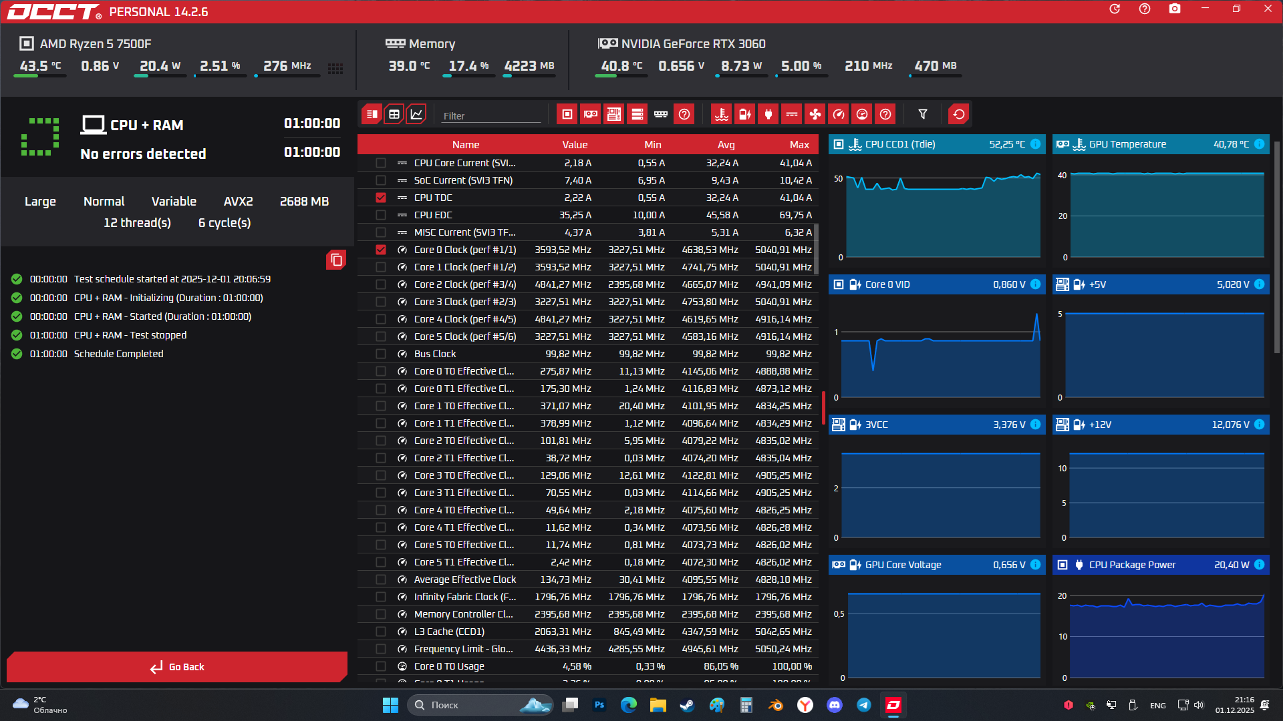The width and height of the screenshot is (1283, 721).
Task: Switch to graph view mode
Action: tap(416, 114)
